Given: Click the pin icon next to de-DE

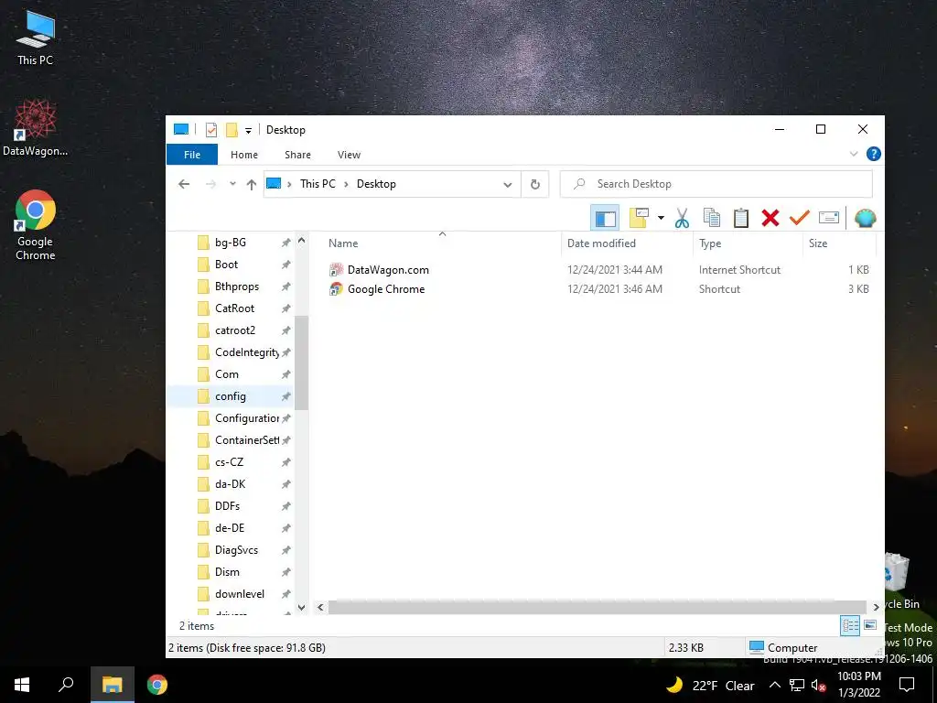Looking at the screenshot, I should (x=286, y=528).
